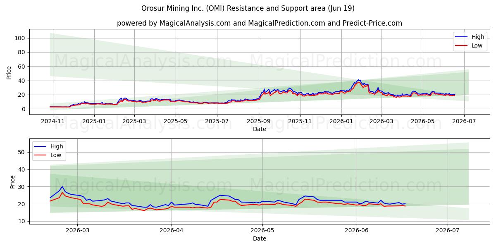Click the '10' price tick in bottom chart
The image size is (496, 248).
(x=22, y=222)
